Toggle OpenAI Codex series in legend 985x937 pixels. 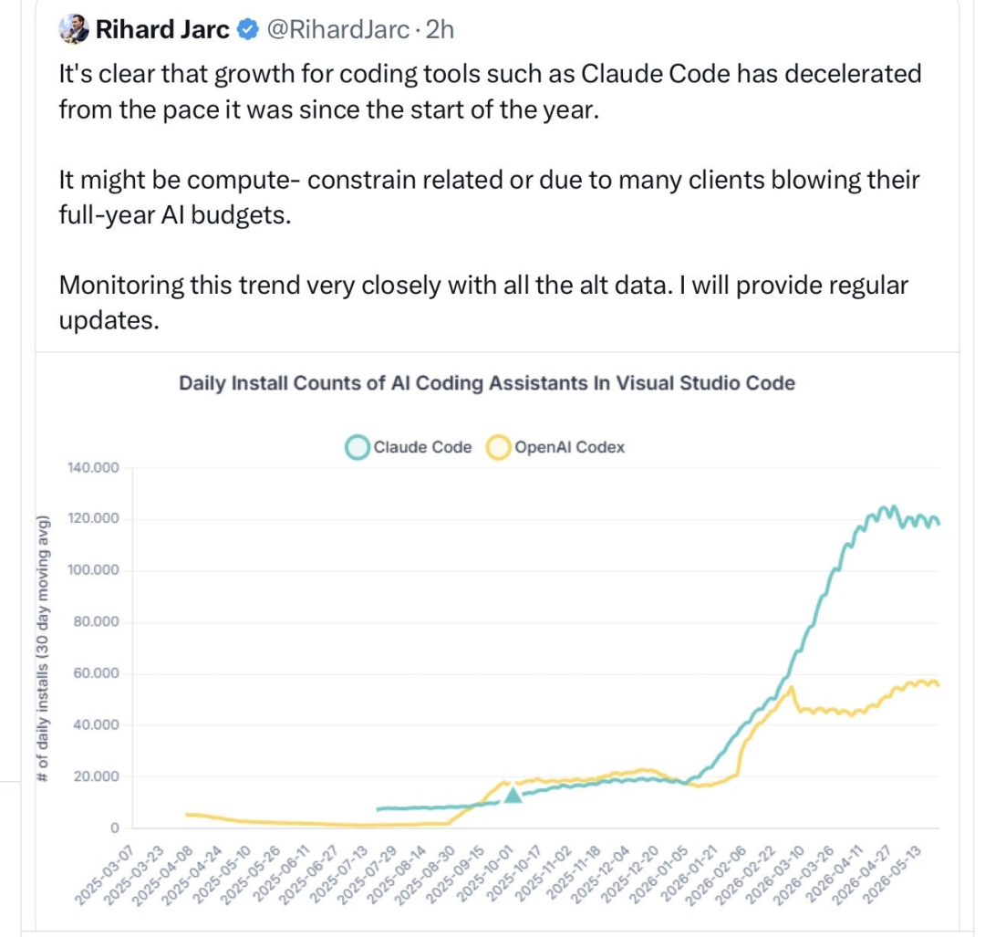pyautogui.click(x=556, y=447)
